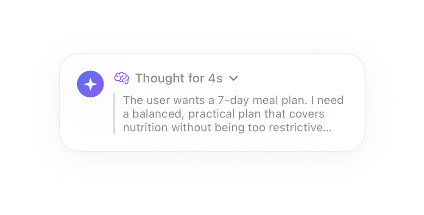Click the words "I need" in the first line

coord(327,100)
